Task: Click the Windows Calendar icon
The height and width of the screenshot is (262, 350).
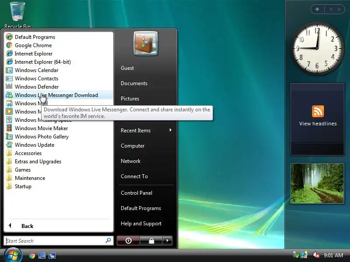Action: coord(9,70)
